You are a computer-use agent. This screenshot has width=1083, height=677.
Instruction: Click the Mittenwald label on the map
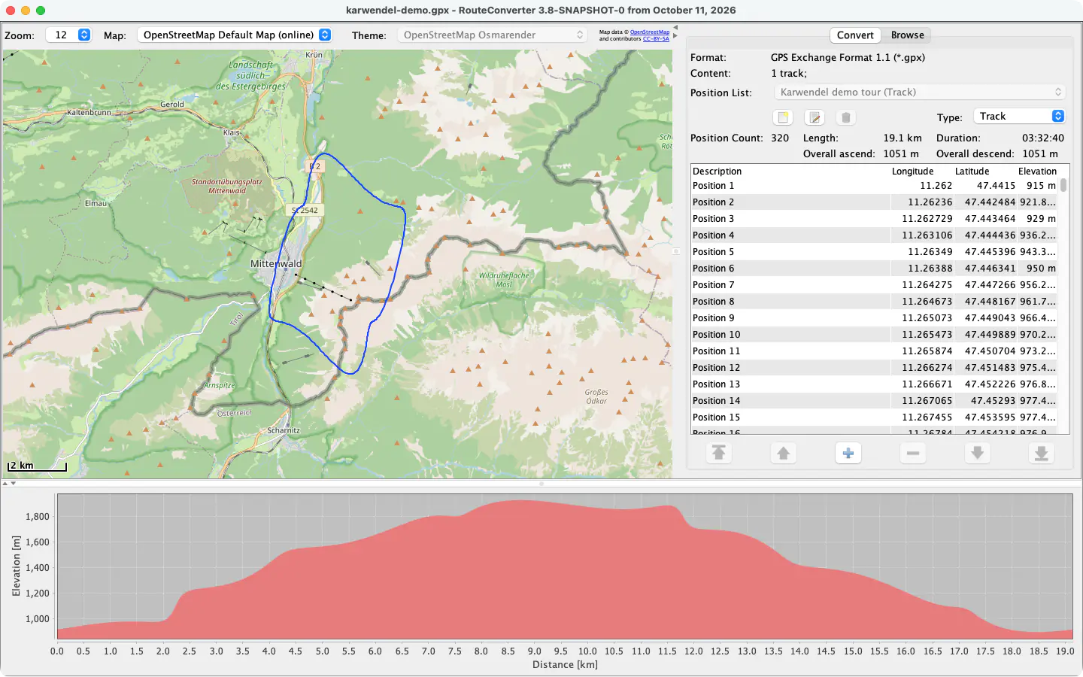(276, 264)
